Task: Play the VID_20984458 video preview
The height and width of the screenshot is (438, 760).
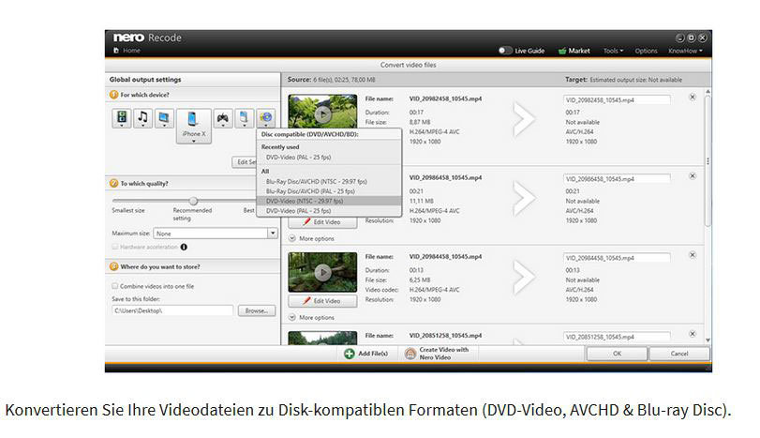Action: click(322, 273)
